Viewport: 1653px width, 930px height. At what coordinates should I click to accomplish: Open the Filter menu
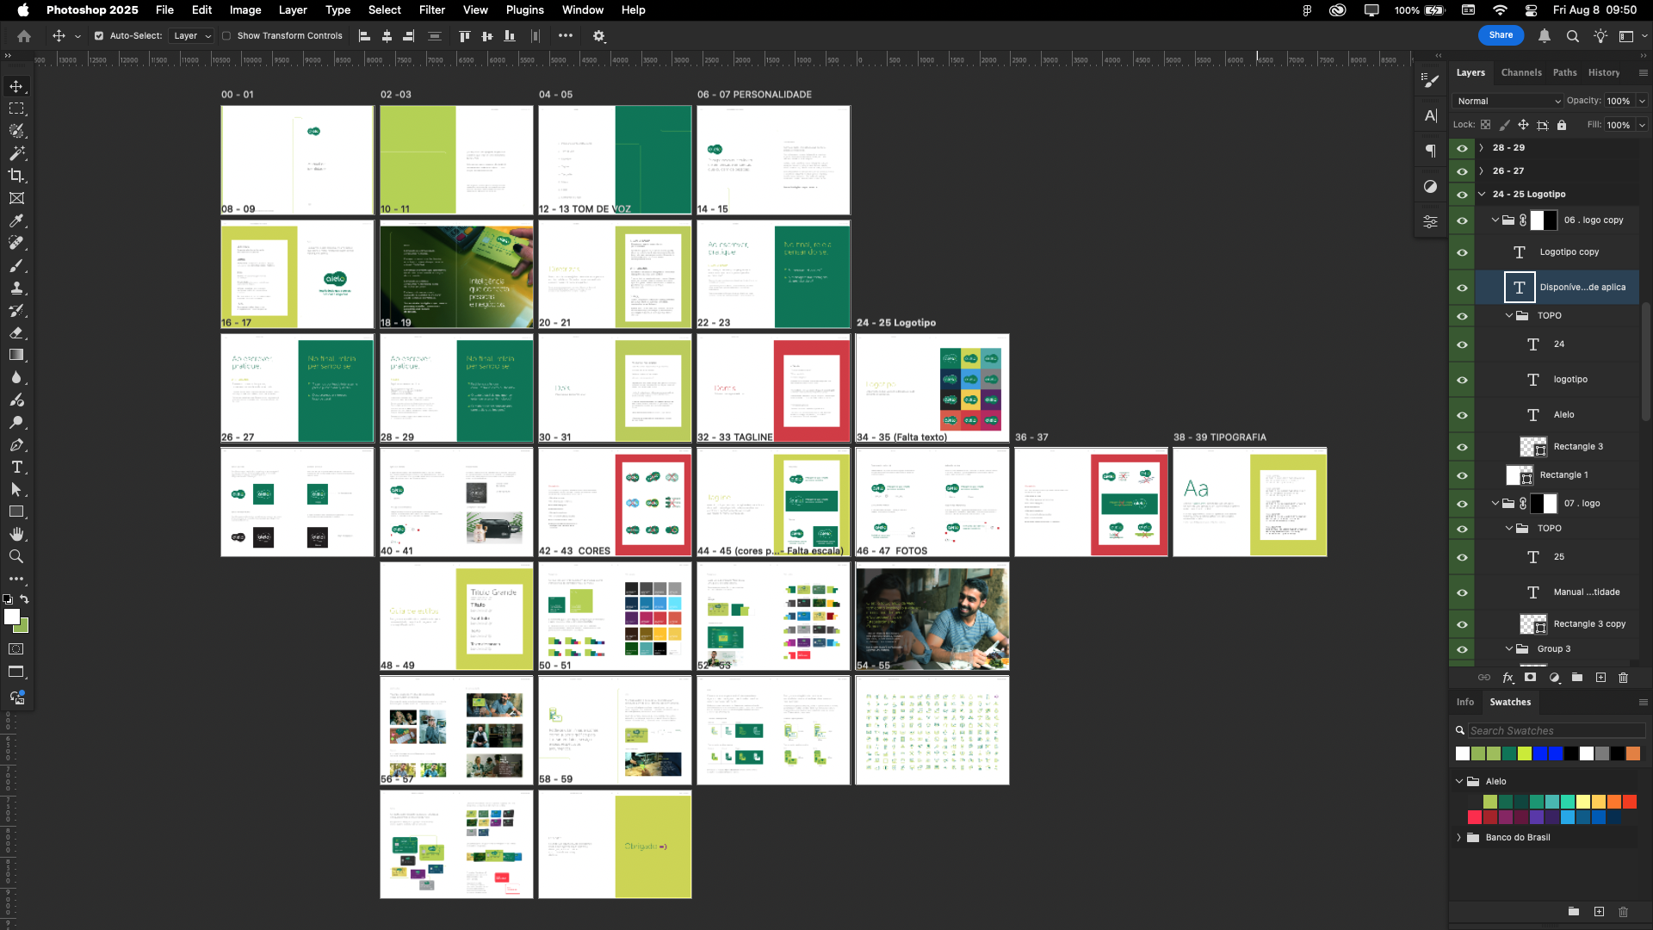click(431, 10)
